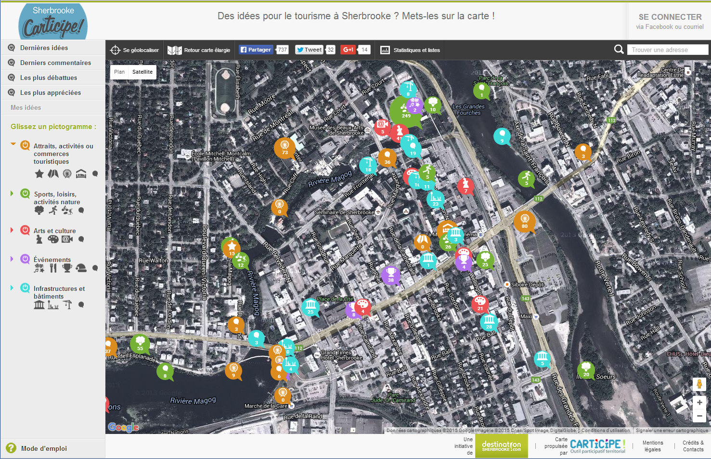
Task: Toggle Sports, loisirs category power button
Action: pos(25,194)
